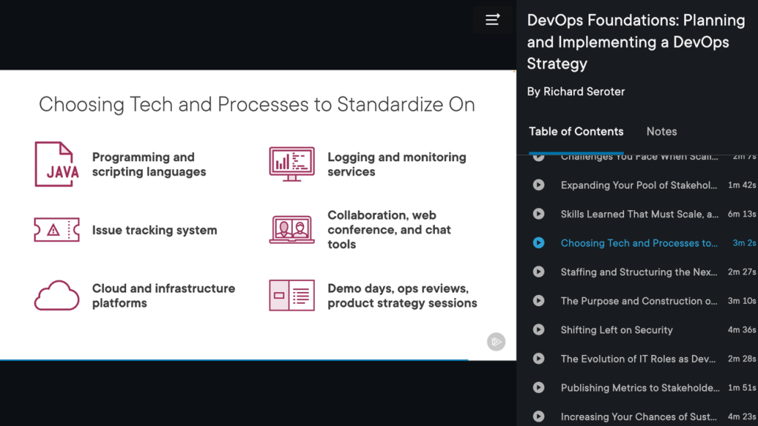Click play icon beside 'Shifting Left on Security'
758x426 pixels.
pos(539,330)
